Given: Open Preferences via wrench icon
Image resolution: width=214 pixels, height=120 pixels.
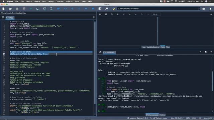Looking at the screenshot, I should pos(107,9).
